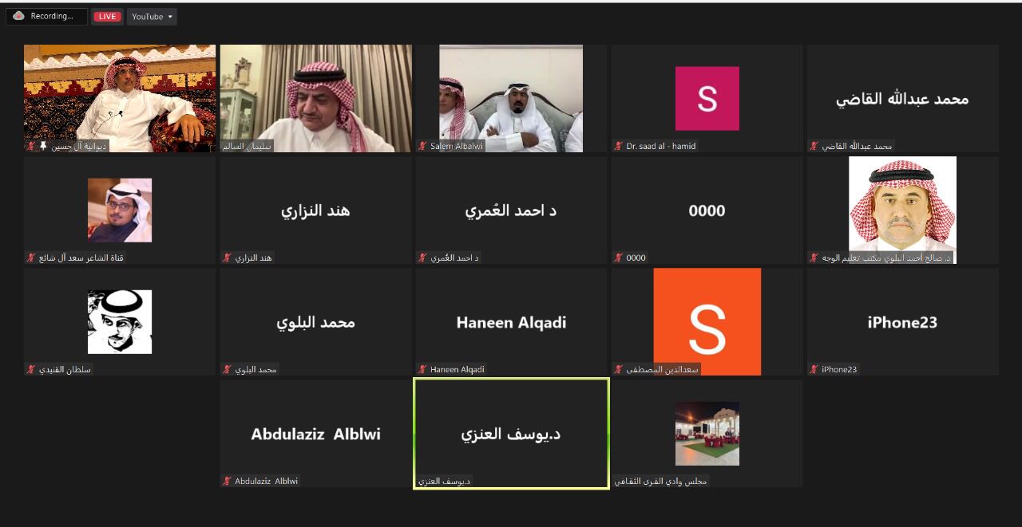This screenshot has height=527, width=1022.
Task: Click the مجلس وادي القرى الثقافي photo thumbnail
Action: (707, 433)
